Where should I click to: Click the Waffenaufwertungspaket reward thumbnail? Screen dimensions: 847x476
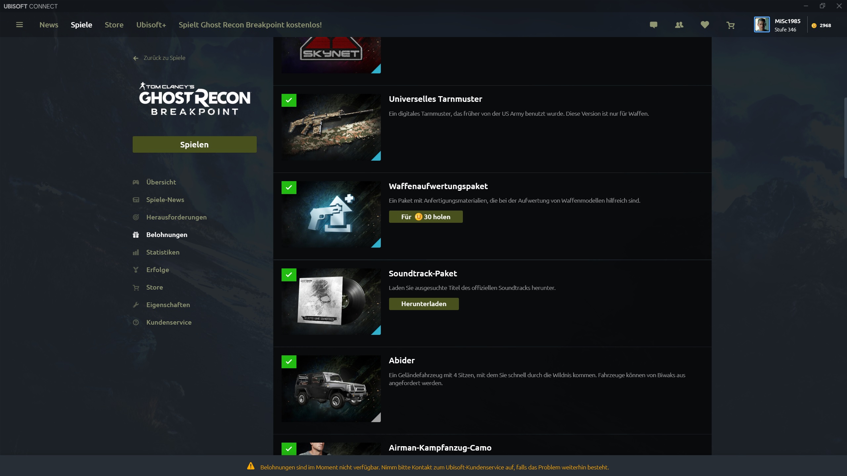point(331,214)
